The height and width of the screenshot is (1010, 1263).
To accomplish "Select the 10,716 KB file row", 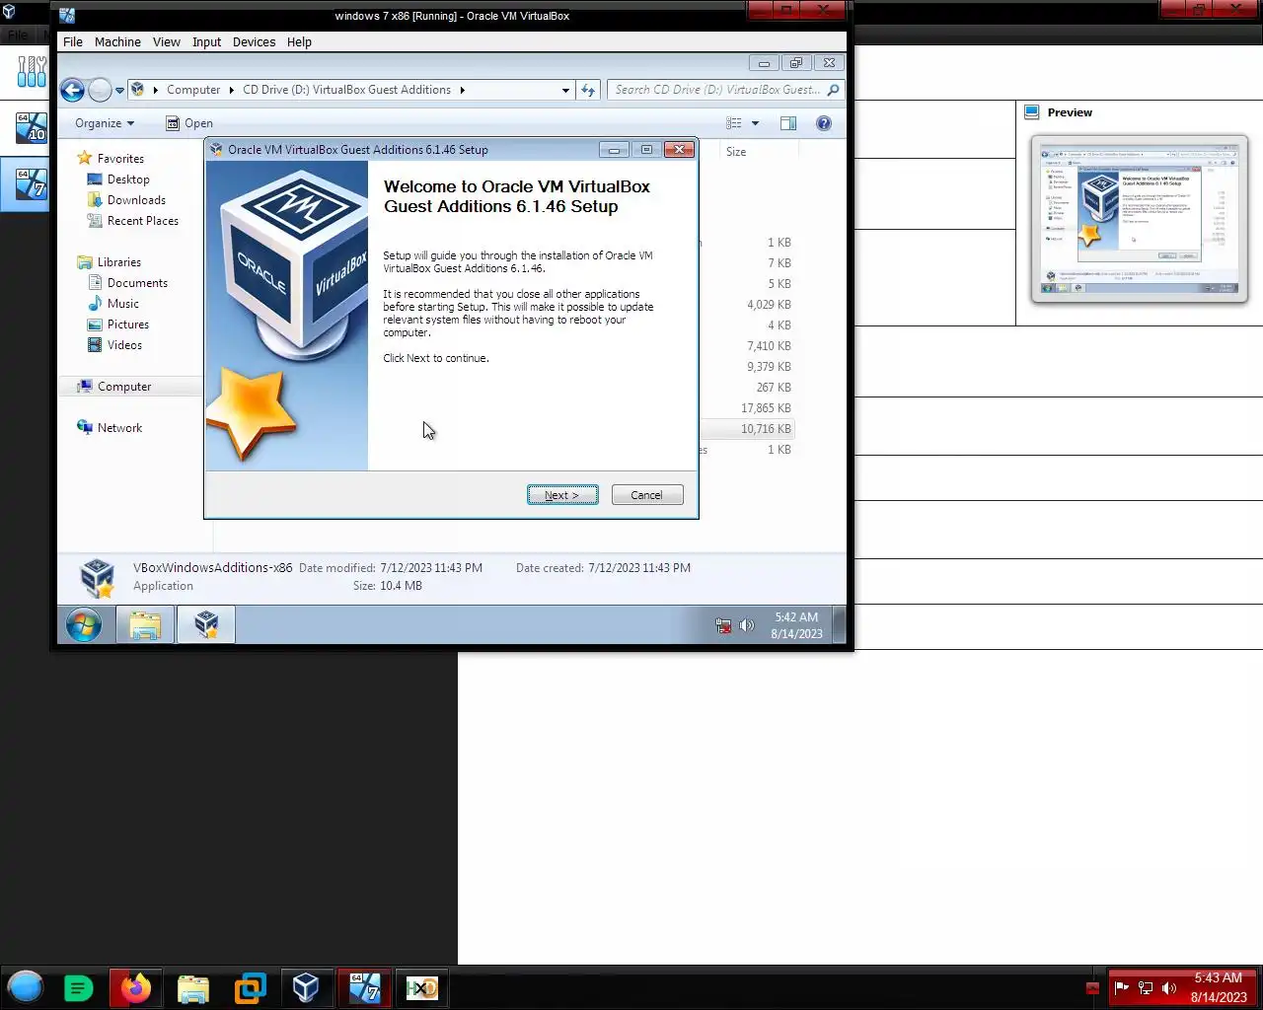I will [x=747, y=429].
